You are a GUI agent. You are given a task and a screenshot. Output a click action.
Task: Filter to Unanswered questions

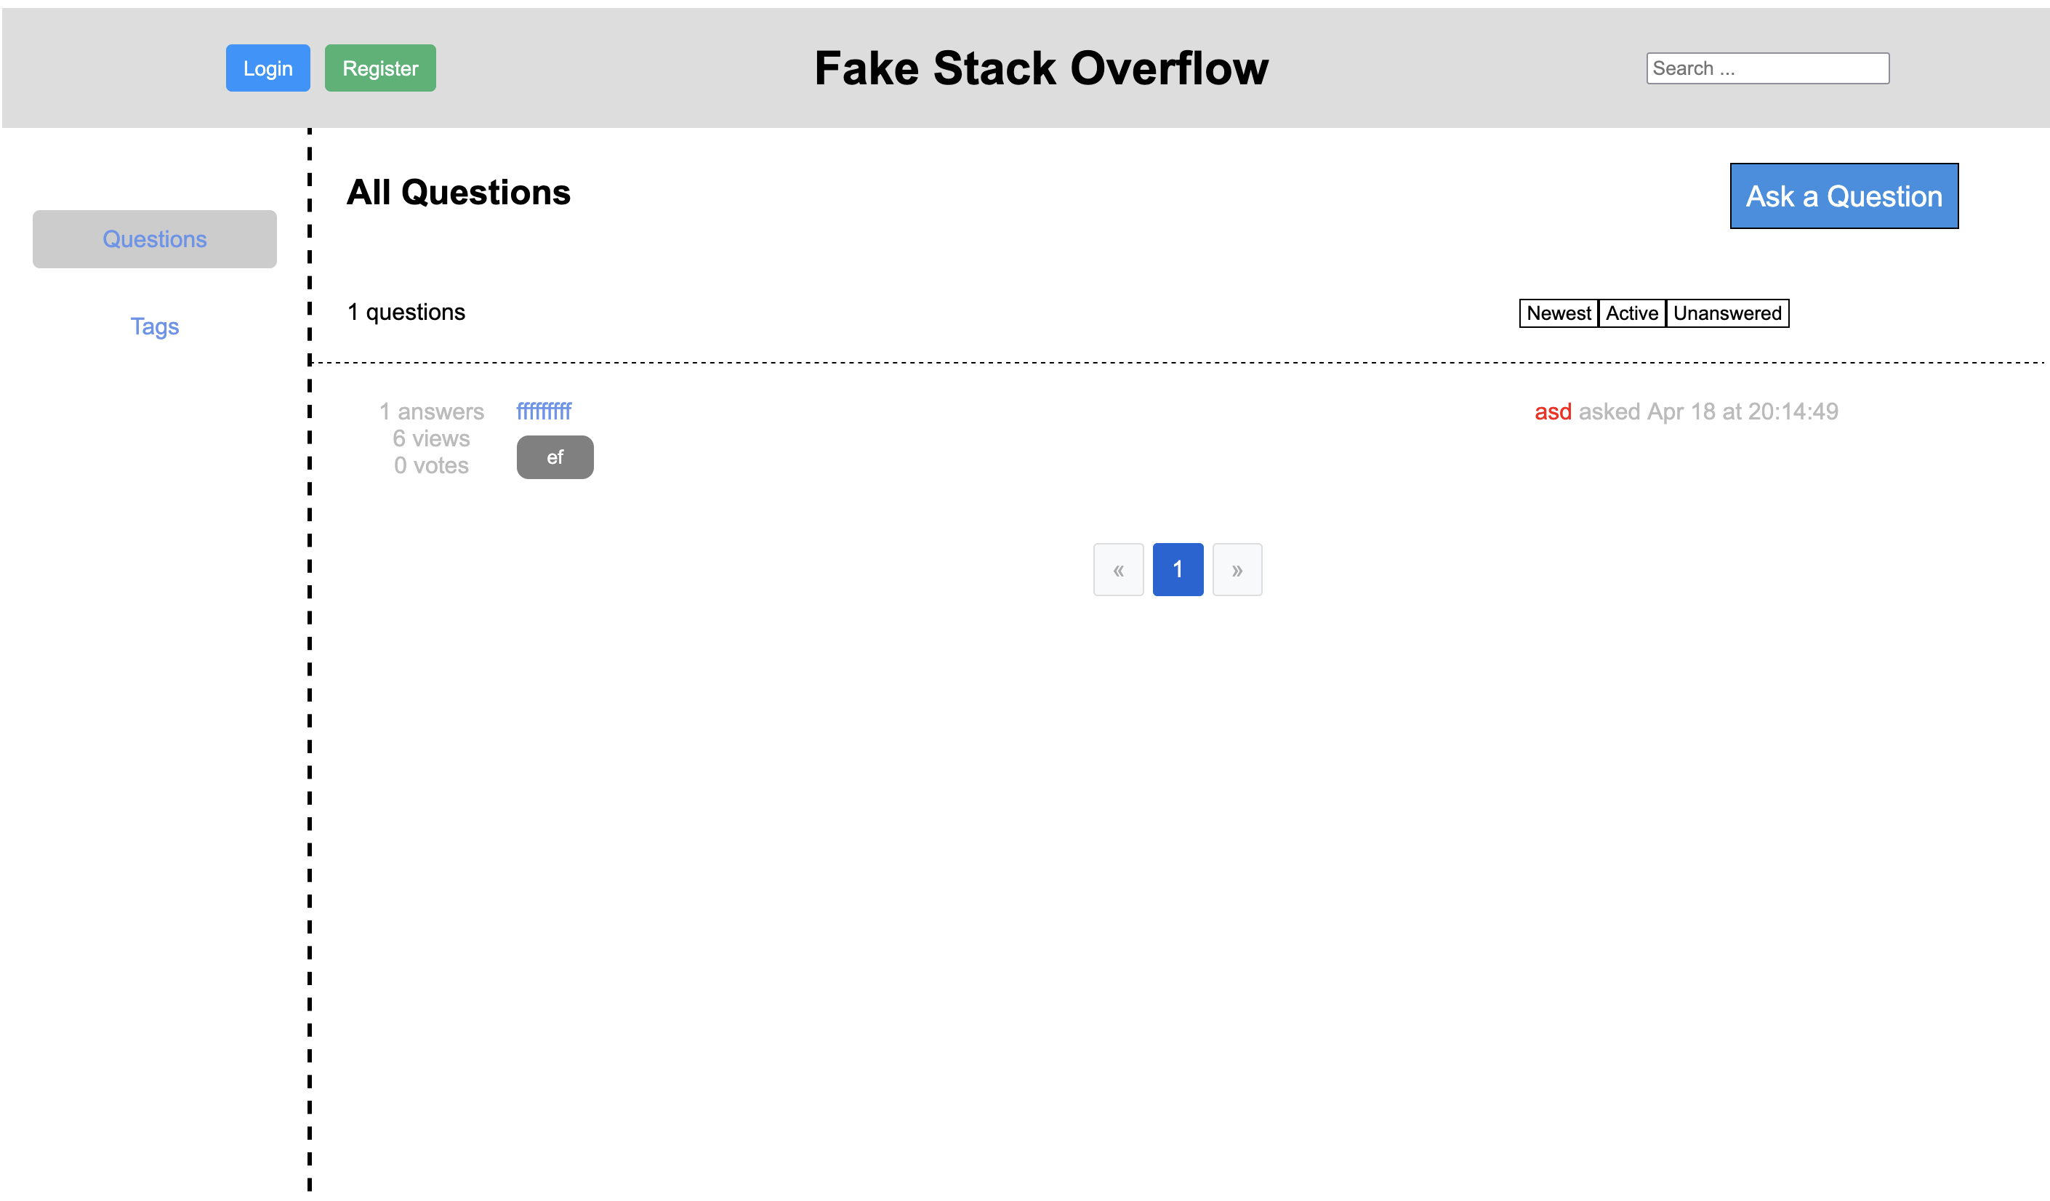click(x=1727, y=313)
